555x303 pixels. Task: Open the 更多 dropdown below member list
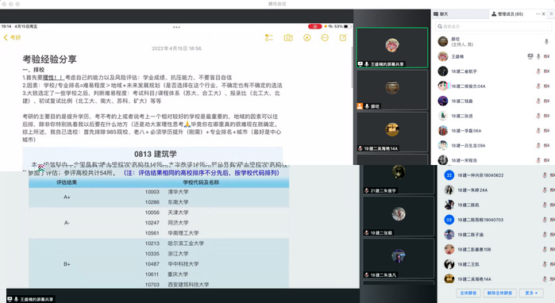531,293
